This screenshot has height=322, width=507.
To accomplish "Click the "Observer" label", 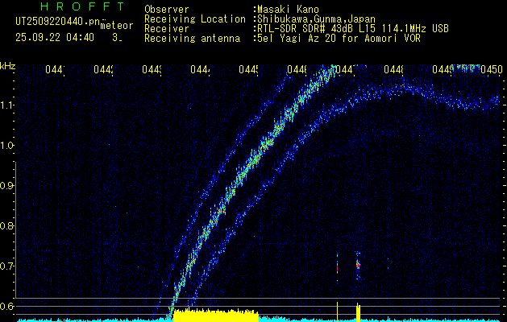I will pyautogui.click(x=167, y=10).
